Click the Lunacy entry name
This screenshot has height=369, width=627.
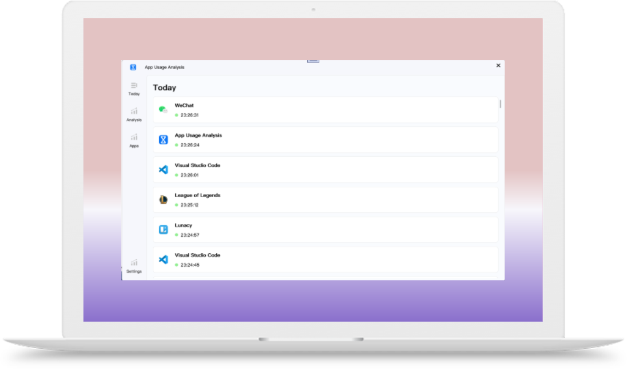(x=183, y=225)
